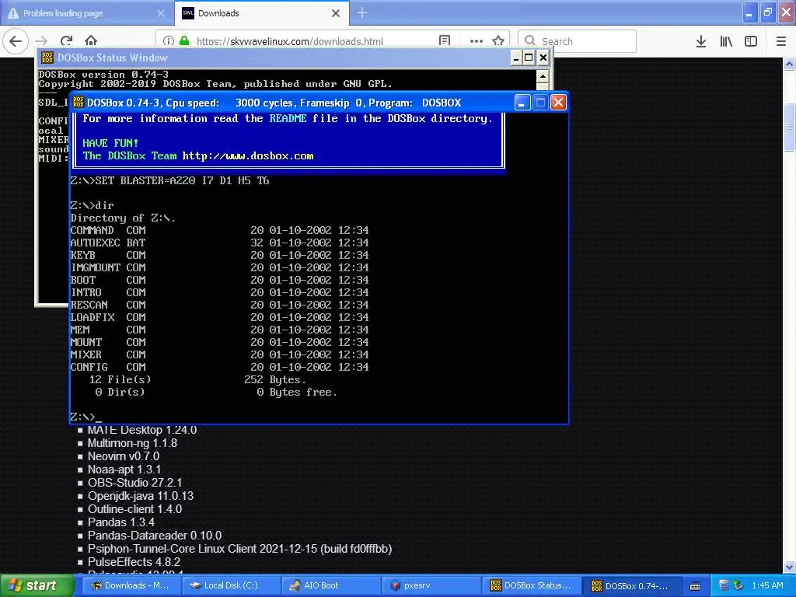Close the Downloads tab
Screen dimensions: 796x597
pyautogui.click(x=336, y=13)
